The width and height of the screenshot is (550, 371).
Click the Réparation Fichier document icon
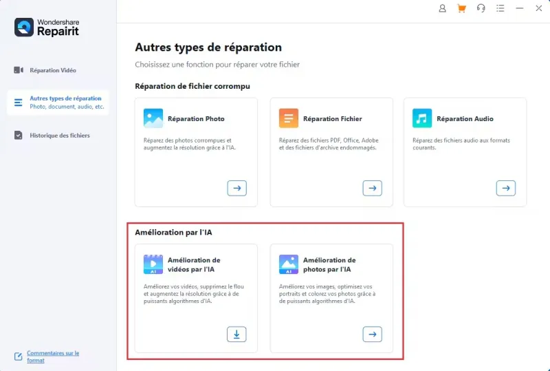pyautogui.click(x=289, y=118)
